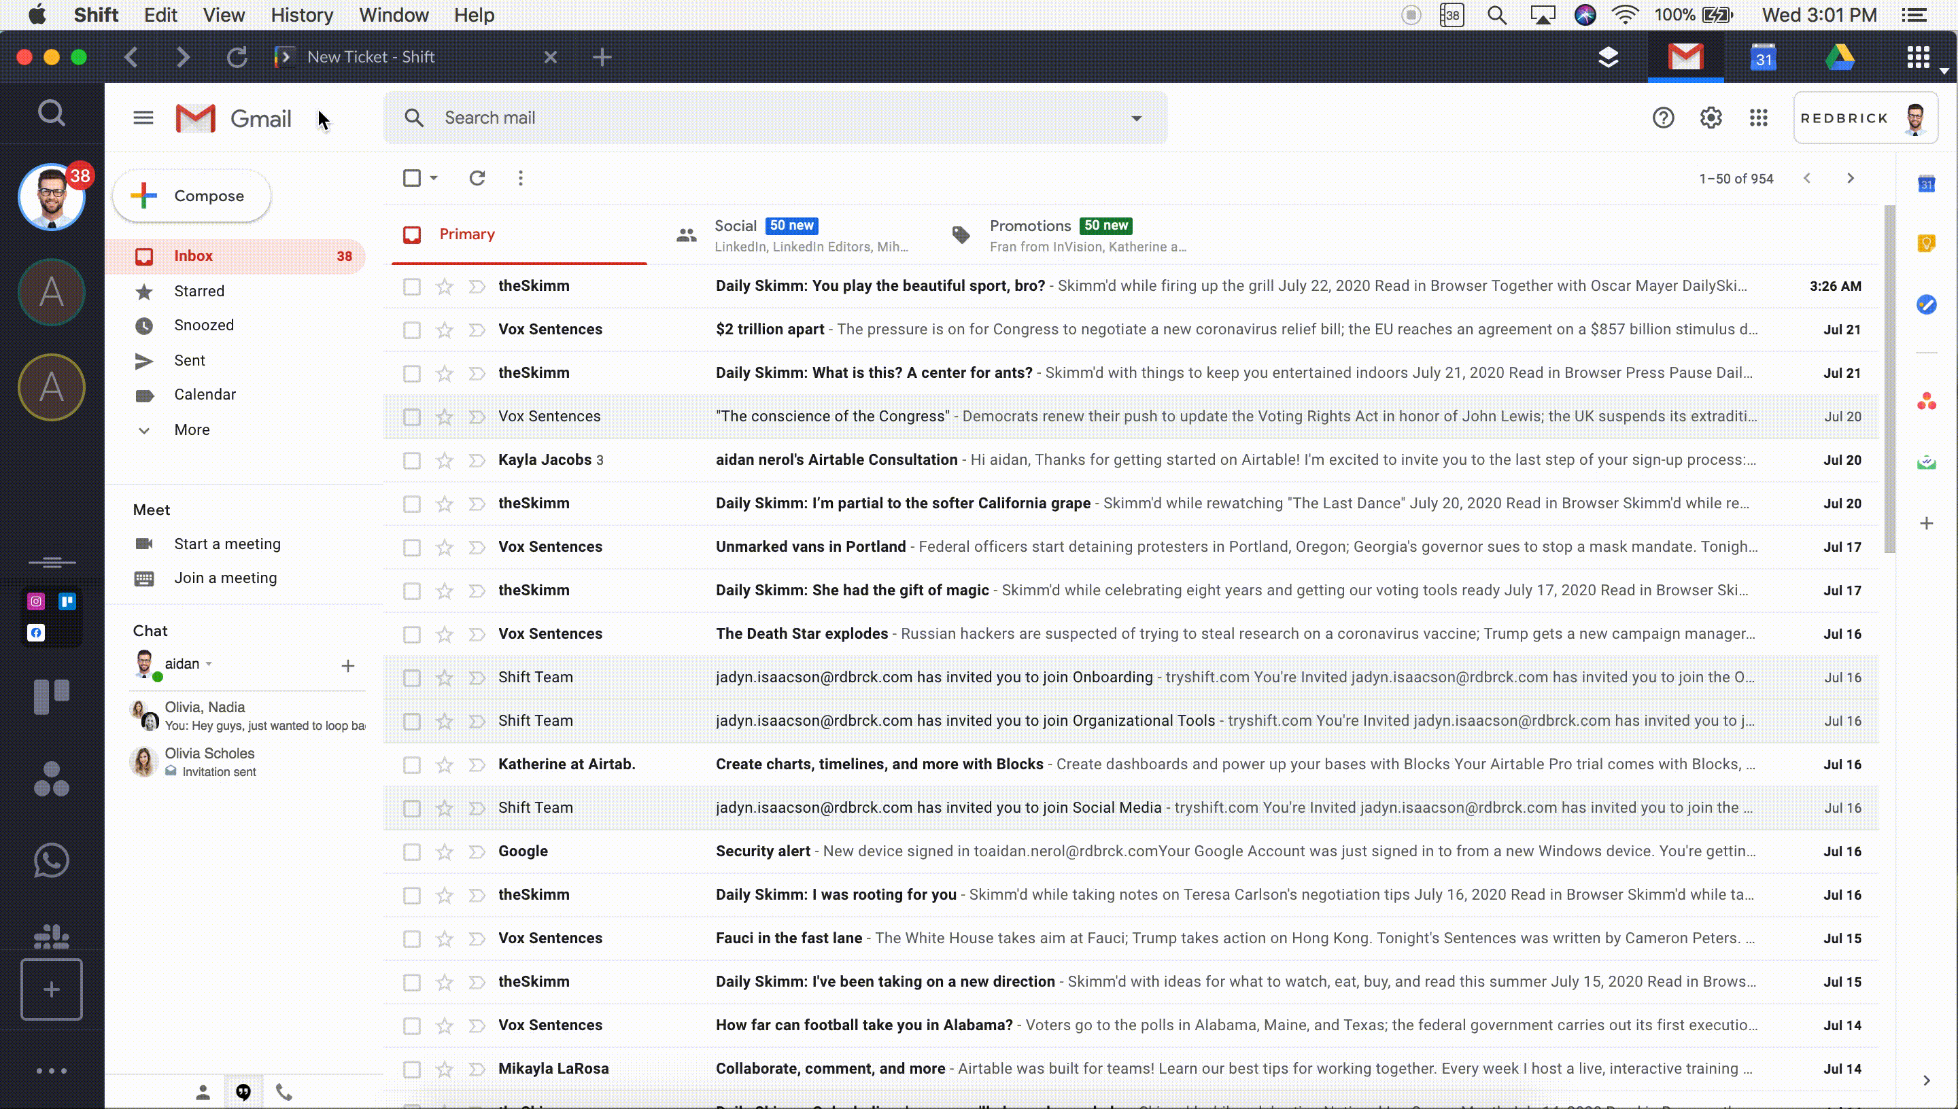Open Google Calendar icon in top bar
The image size is (1958, 1109).
coord(1763,57)
